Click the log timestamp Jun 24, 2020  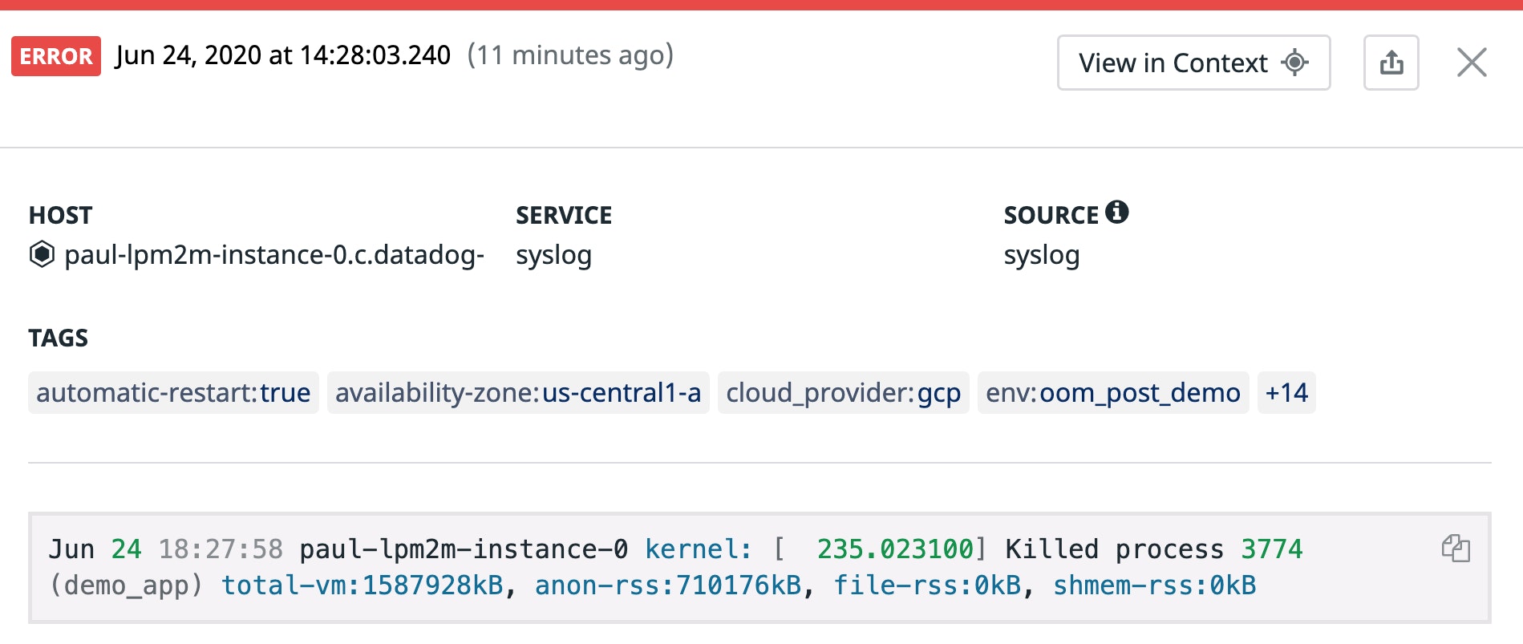282,55
